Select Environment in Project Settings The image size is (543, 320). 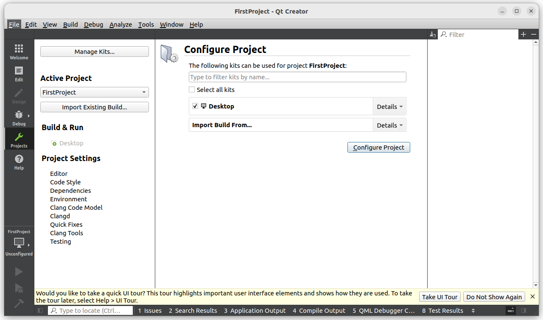click(69, 199)
